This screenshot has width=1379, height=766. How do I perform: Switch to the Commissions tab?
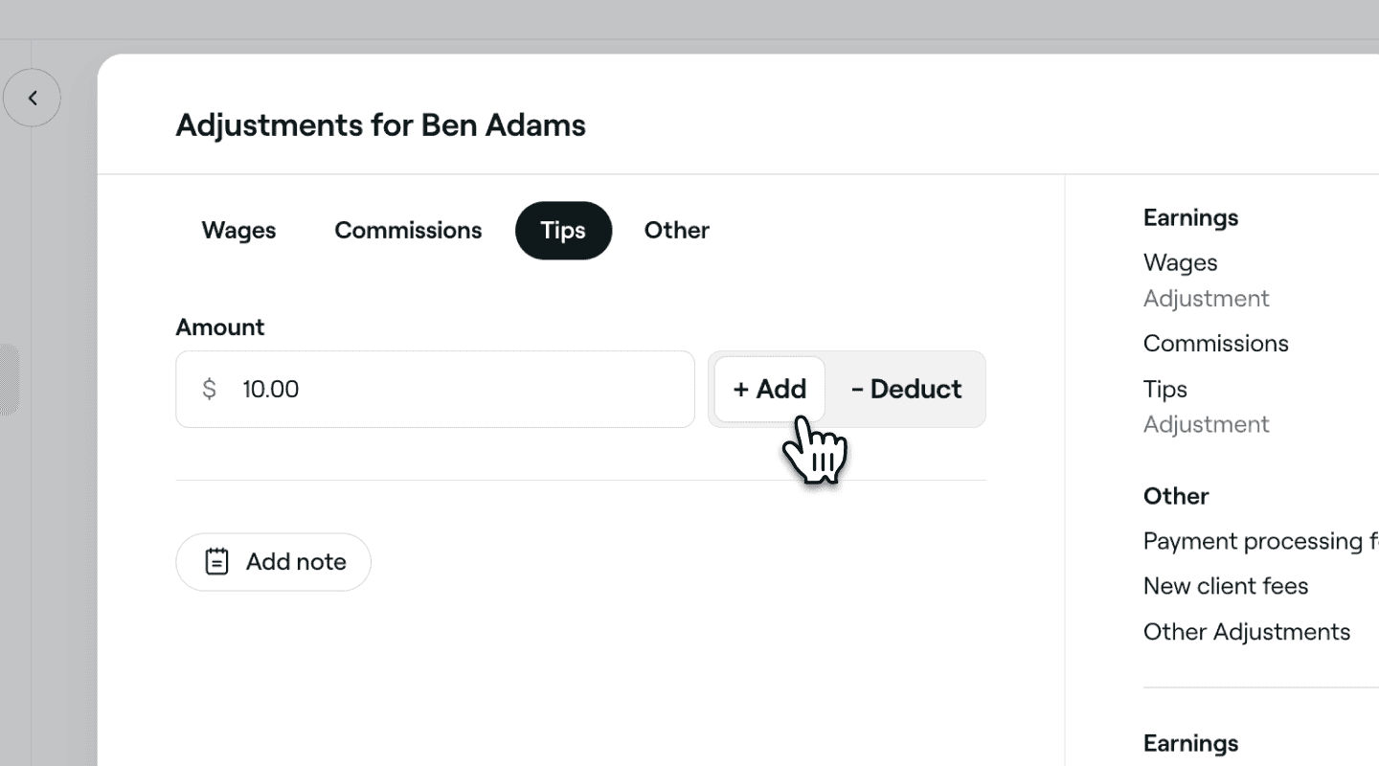[408, 231]
